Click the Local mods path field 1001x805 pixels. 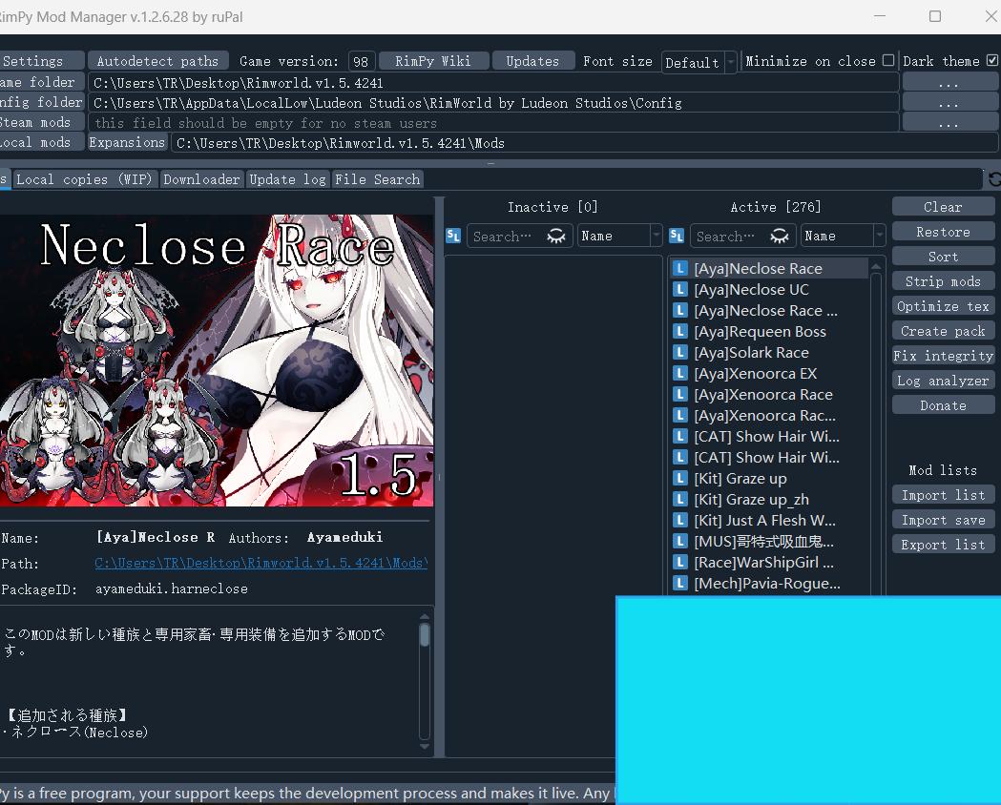(x=584, y=143)
